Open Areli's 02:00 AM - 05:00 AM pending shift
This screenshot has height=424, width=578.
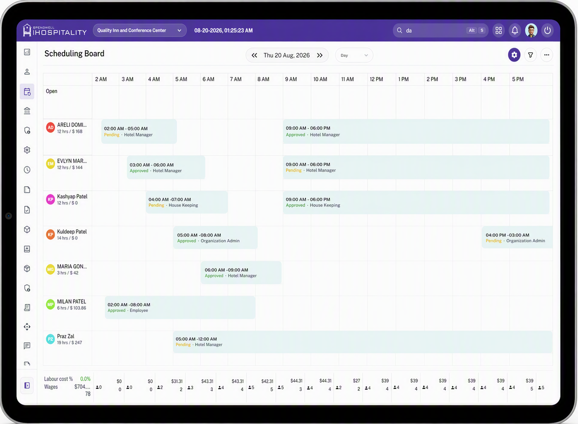coord(139,131)
